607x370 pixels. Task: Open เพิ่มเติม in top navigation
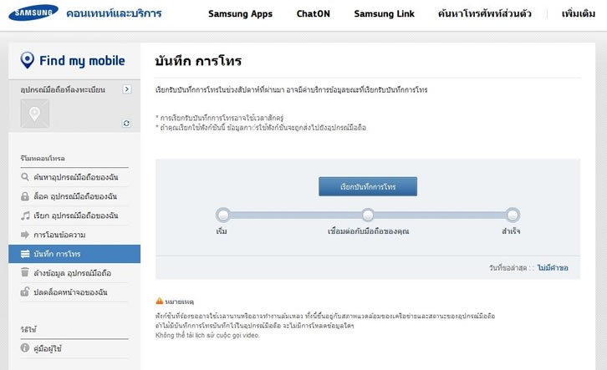coord(579,13)
